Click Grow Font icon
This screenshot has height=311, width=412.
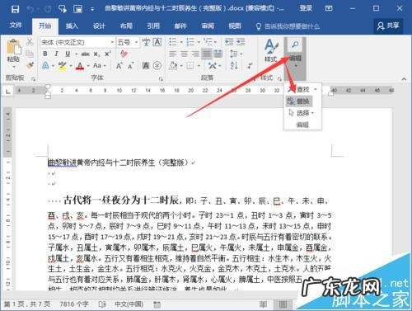point(119,66)
